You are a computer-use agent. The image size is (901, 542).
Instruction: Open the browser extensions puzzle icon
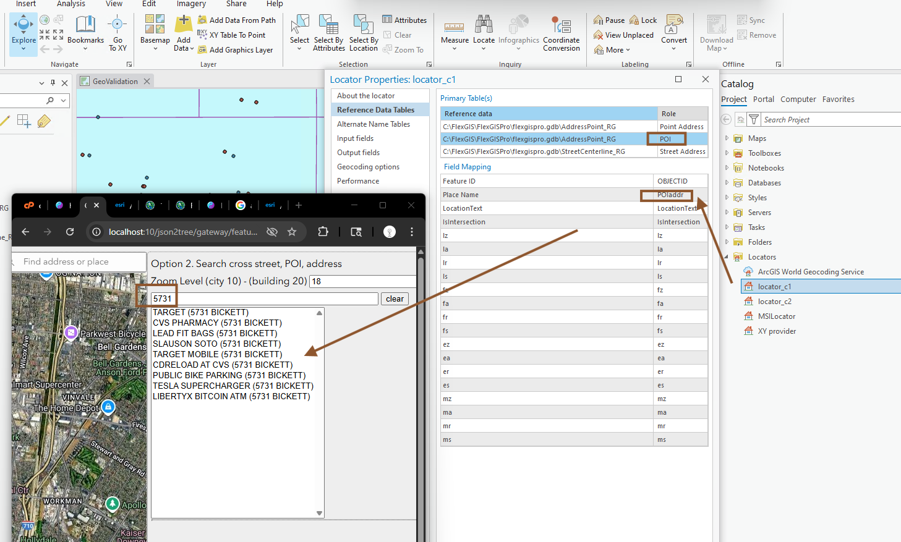coord(323,232)
